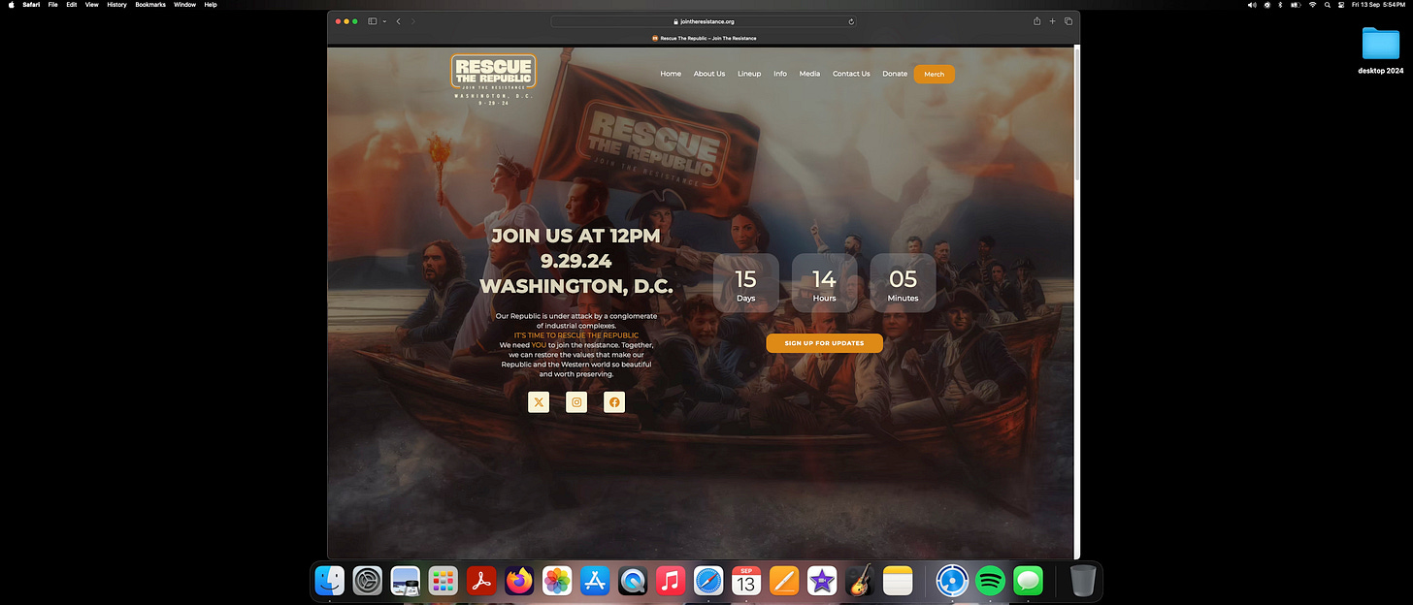Image resolution: width=1413 pixels, height=605 pixels.
Task: Open Launchpad in the Dock
Action: click(444, 581)
